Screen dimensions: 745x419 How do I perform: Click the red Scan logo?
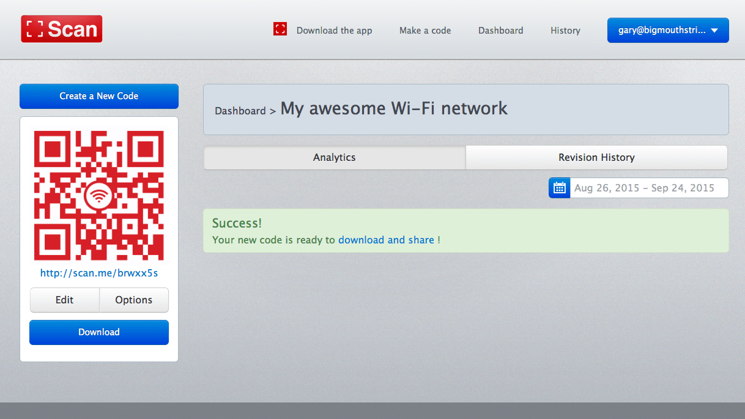coord(62,29)
